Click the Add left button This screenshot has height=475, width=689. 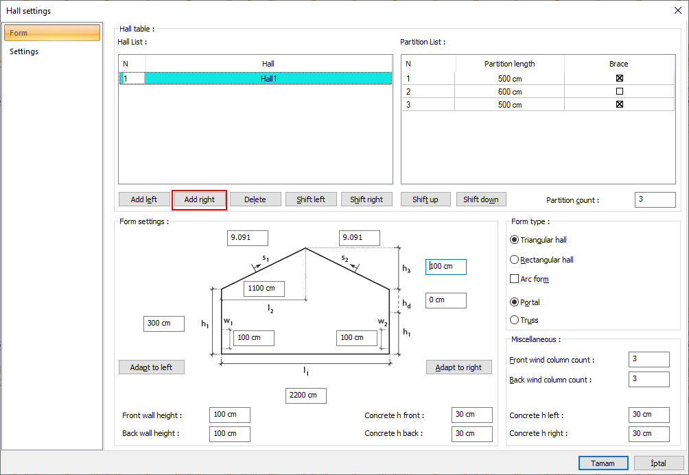pyautogui.click(x=143, y=199)
